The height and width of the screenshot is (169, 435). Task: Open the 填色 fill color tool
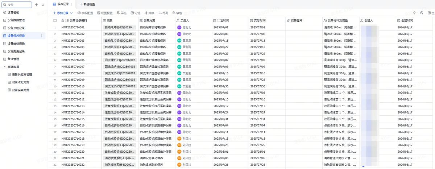click(177, 13)
